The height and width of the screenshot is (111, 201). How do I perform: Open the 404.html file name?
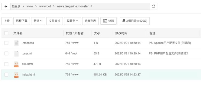pos(27,64)
